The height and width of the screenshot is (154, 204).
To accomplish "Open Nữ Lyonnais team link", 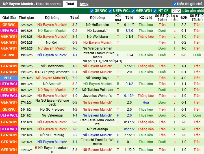I will click(97, 31).
